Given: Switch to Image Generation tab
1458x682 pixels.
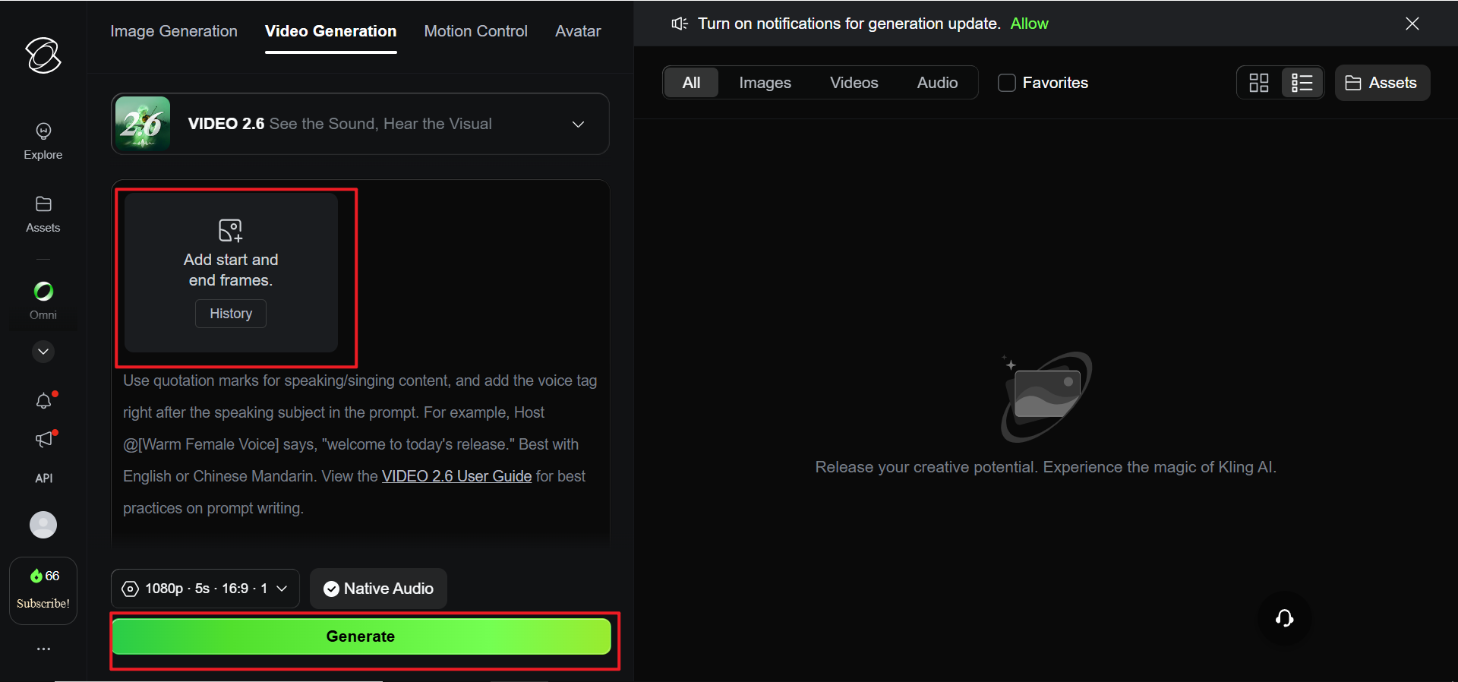Looking at the screenshot, I should pos(174,31).
